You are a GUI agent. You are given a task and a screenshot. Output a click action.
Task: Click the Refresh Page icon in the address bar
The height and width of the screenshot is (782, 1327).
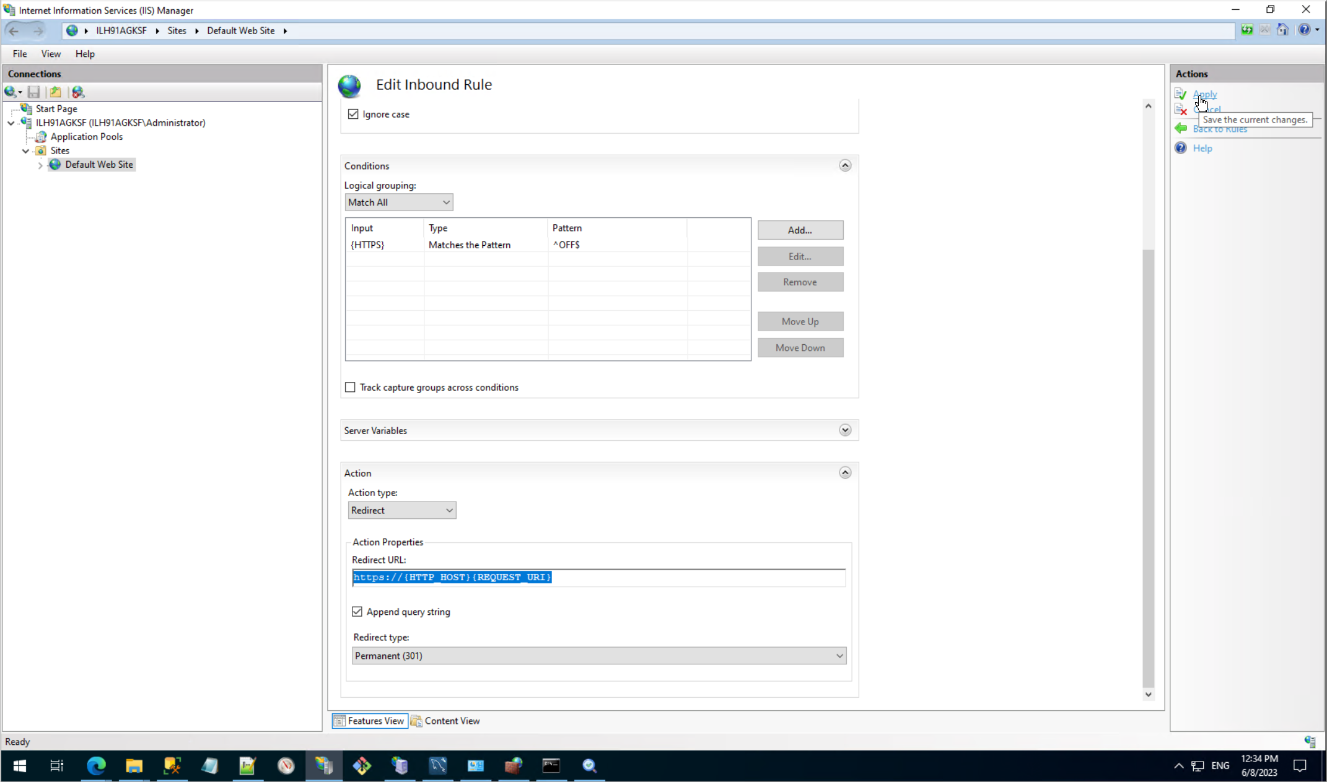tap(1246, 30)
